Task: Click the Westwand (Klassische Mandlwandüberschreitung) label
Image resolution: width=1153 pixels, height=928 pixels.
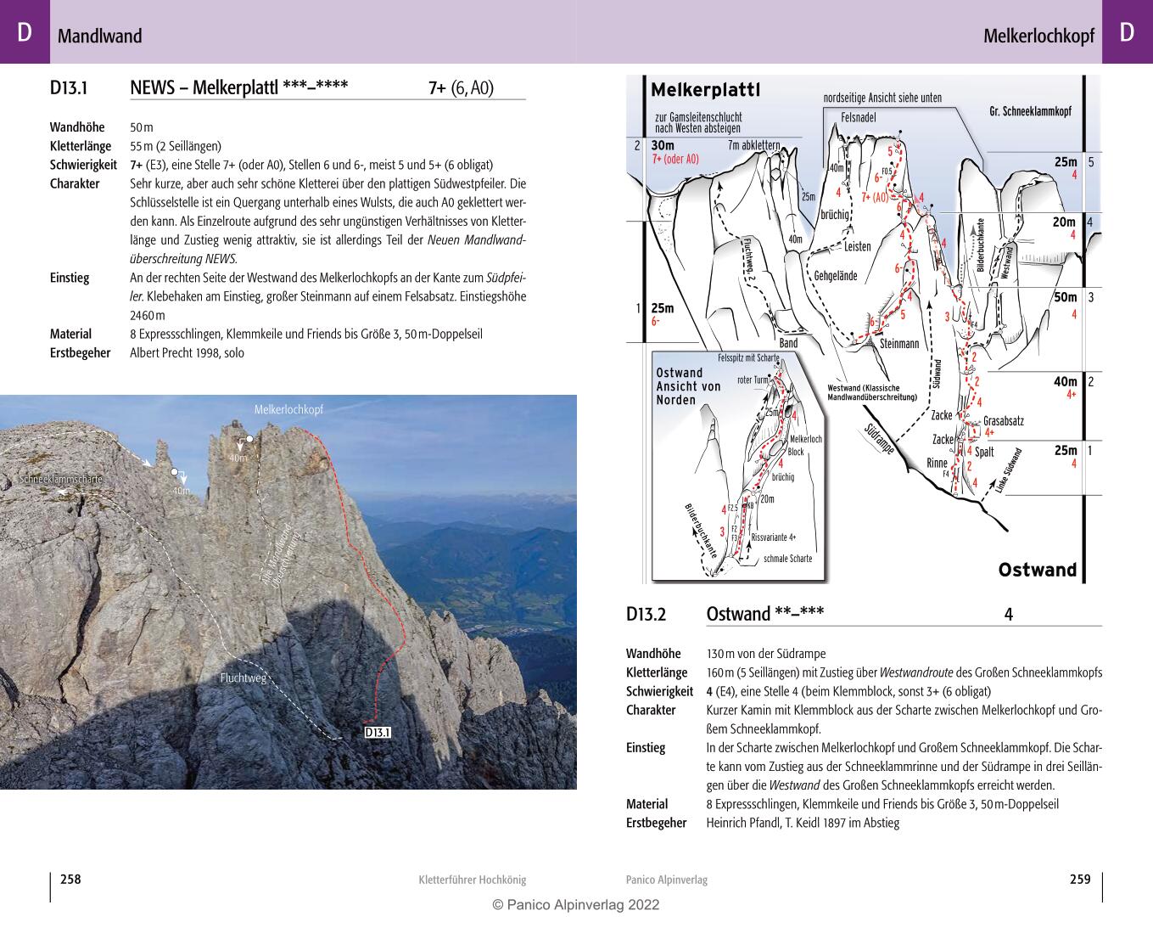Action: coord(872,392)
